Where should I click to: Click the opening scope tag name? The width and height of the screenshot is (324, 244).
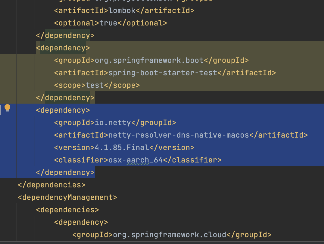[x=70, y=85]
